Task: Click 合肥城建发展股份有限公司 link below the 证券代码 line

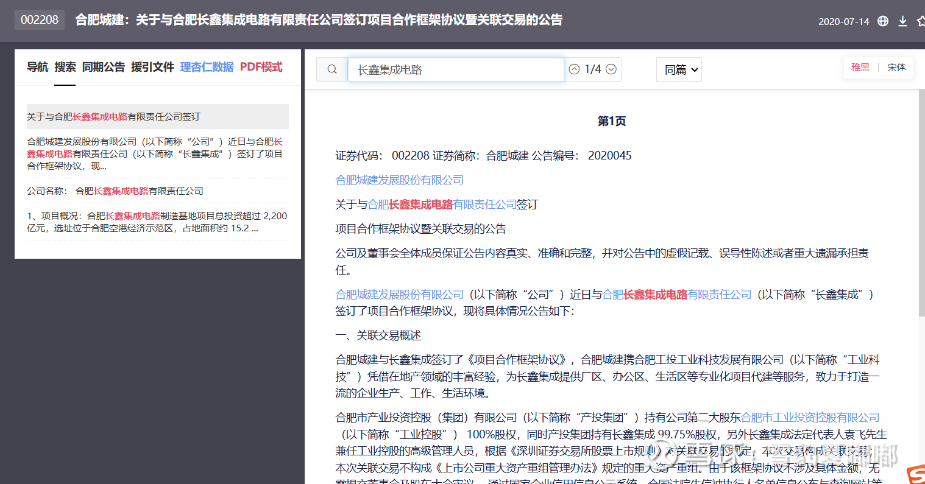Action: coord(400,180)
